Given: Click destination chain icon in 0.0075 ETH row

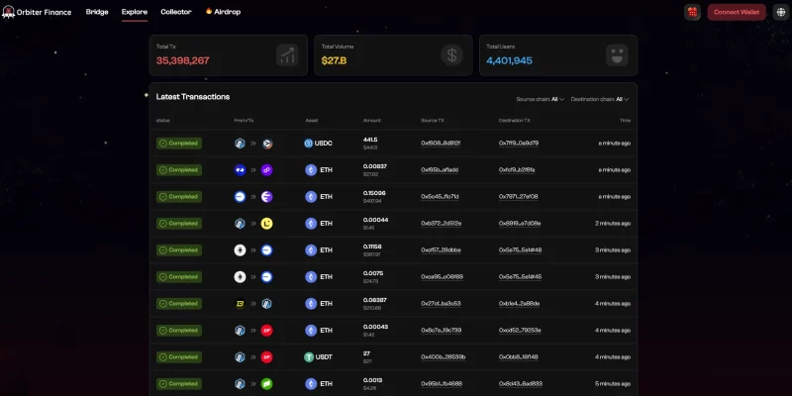Looking at the screenshot, I should point(266,277).
